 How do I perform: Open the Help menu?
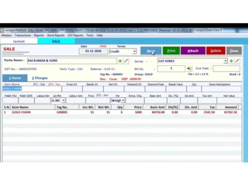(x=100, y=35)
